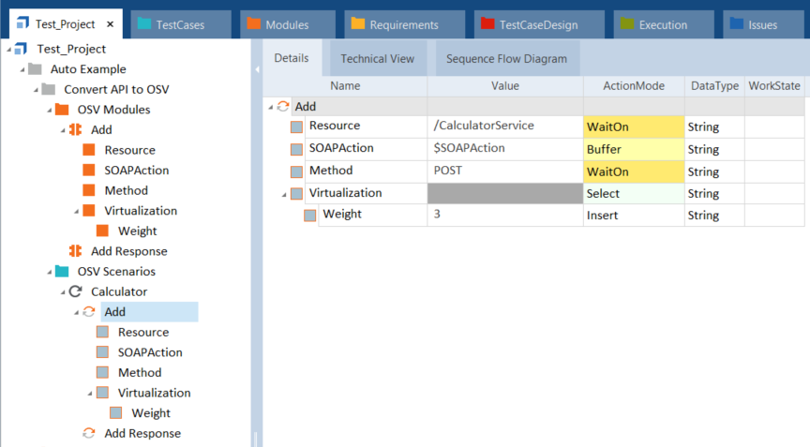Click the Value cell containing /CalculatorService
The height and width of the screenshot is (447, 810).
coord(504,127)
